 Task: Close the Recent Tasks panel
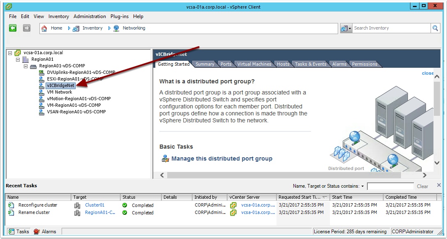pos(439,185)
